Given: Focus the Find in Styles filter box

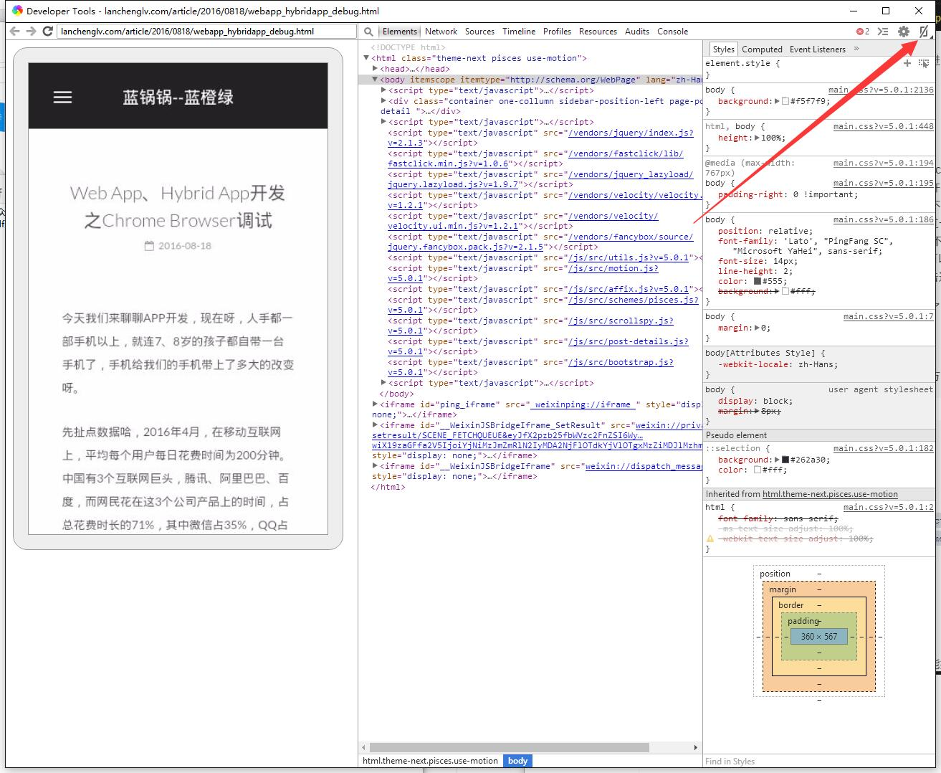Looking at the screenshot, I should [x=819, y=762].
